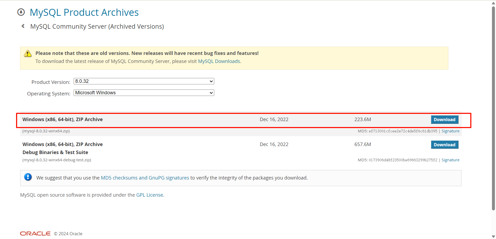Click the scrollbar down arrow

pyautogui.click(x=493, y=236)
